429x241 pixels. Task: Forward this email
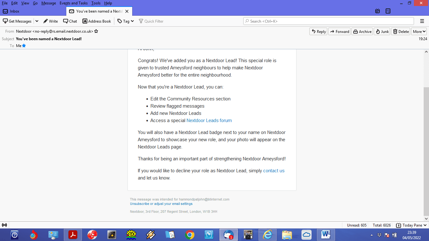pos(339,31)
